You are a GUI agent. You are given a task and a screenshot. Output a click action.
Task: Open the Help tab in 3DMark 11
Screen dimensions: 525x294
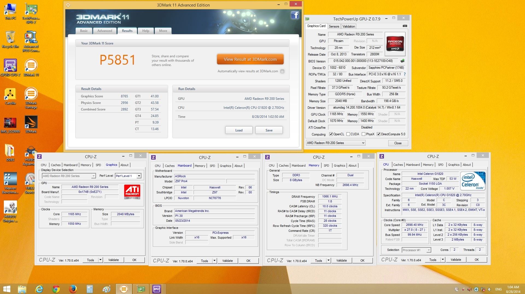146,31
